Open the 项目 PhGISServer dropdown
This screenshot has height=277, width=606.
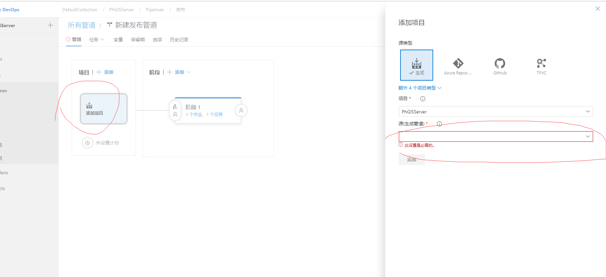pos(496,111)
